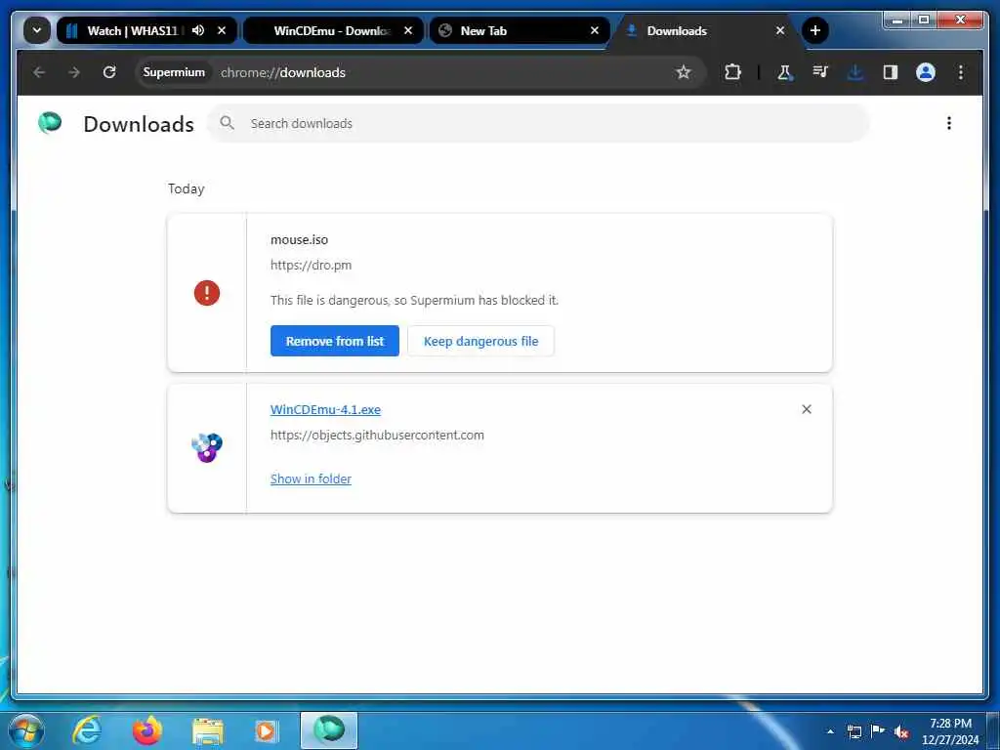
Task: Open the Chrome Labs flask icon
Action: [784, 72]
